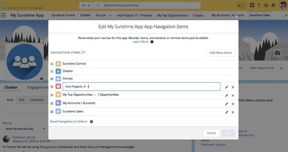
Task: Click the Favorites star icon
Action: pyautogui.click(x=239, y=6)
